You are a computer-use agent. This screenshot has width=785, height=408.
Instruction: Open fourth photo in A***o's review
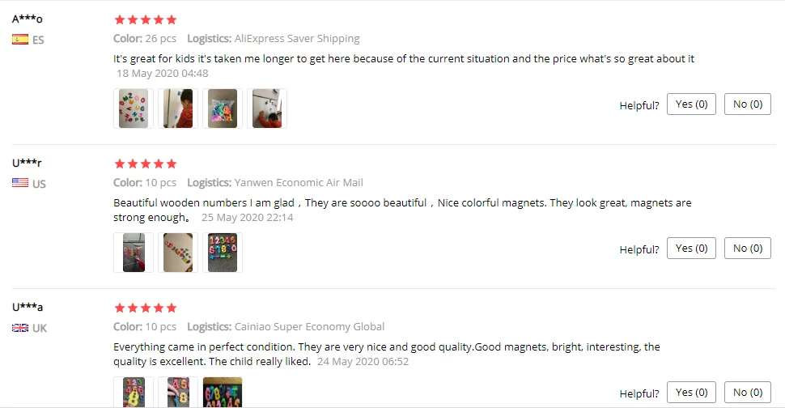(x=267, y=108)
